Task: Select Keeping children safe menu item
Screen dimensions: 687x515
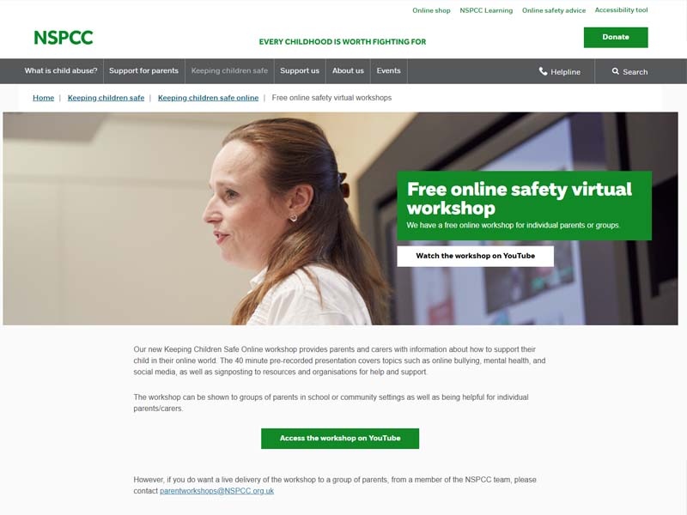Action: click(x=229, y=70)
